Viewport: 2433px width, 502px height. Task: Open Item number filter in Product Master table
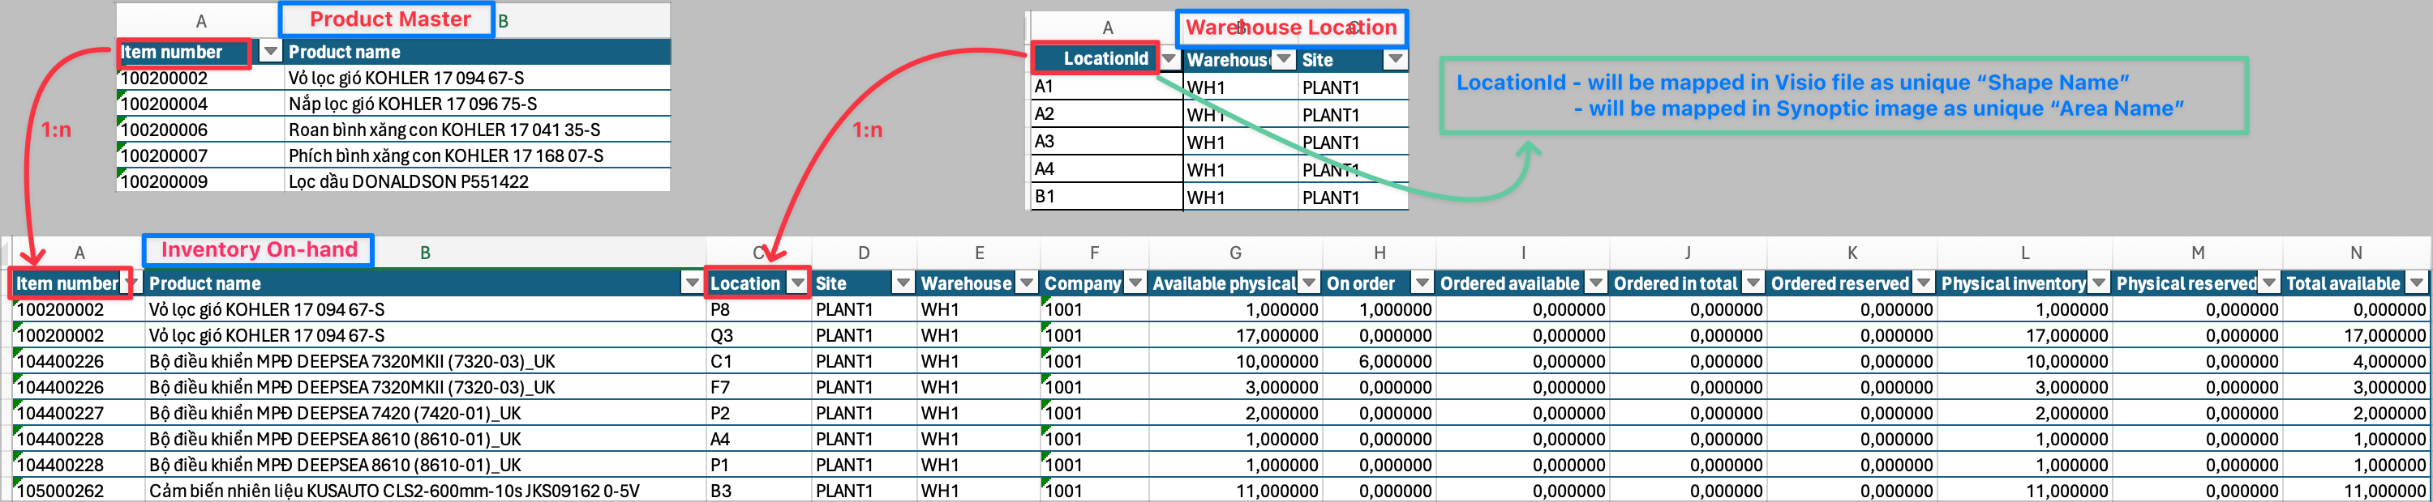pos(270,52)
